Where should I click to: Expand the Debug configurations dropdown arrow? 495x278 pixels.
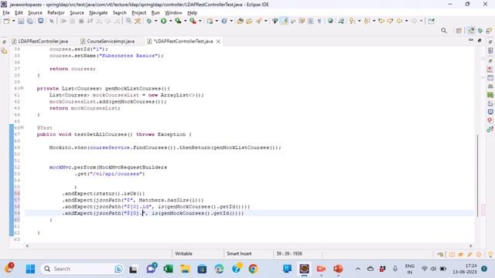coord(155,21)
